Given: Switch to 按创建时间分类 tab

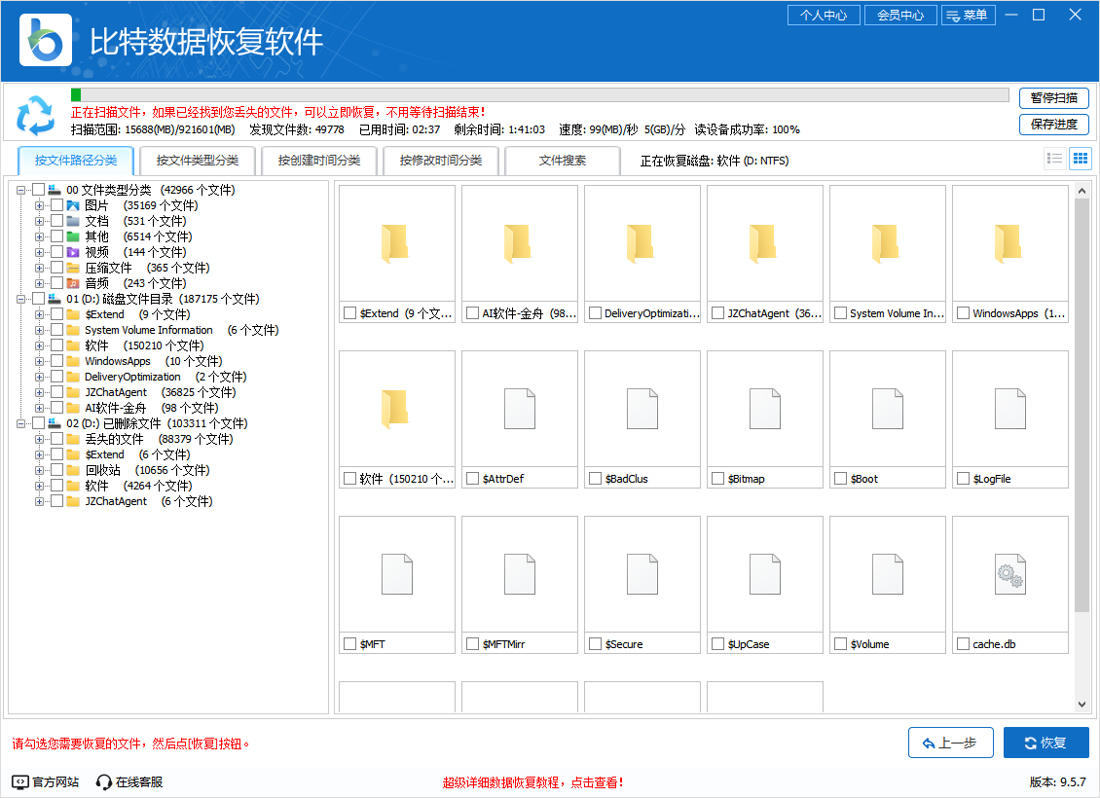Looking at the screenshot, I should coord(319,161).
